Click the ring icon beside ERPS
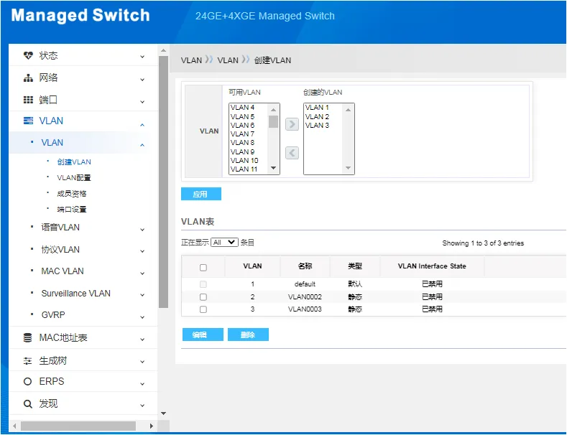This screenshot has width=567, height=435. 27,382
